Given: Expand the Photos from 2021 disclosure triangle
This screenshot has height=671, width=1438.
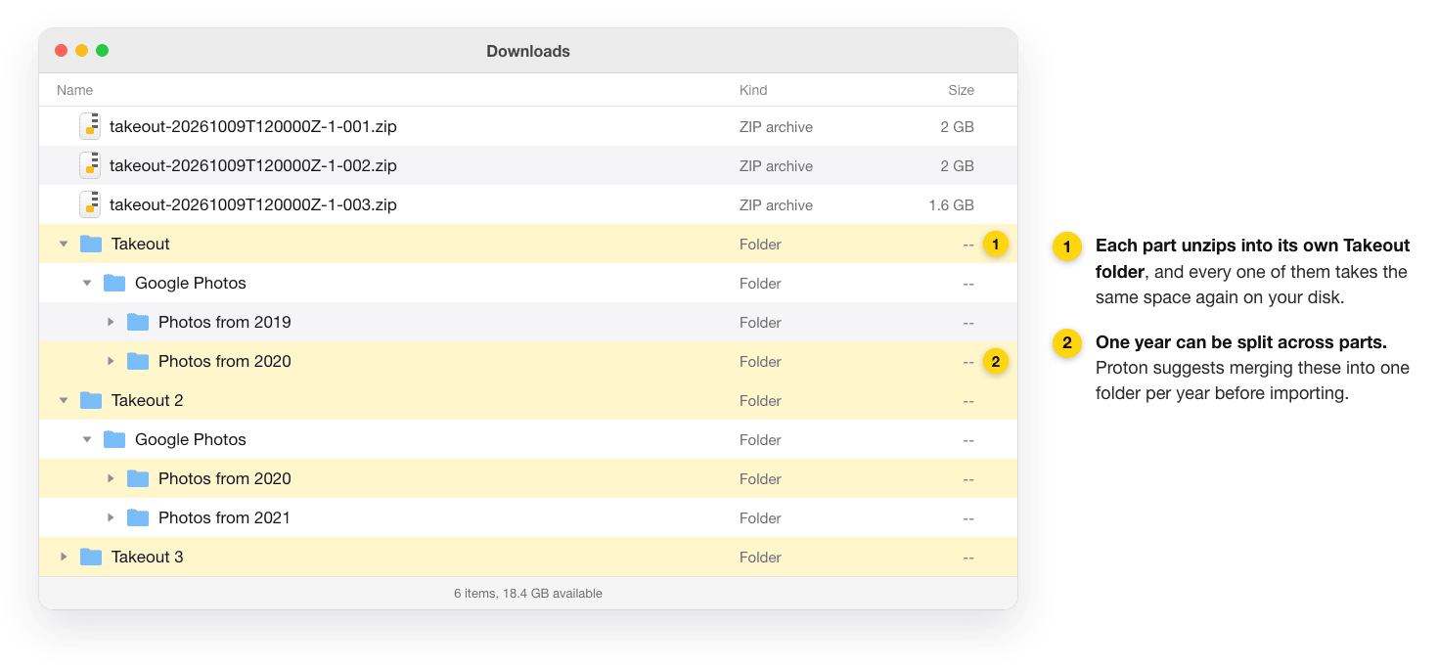Looking at the screenshot, I should (111, 517).
